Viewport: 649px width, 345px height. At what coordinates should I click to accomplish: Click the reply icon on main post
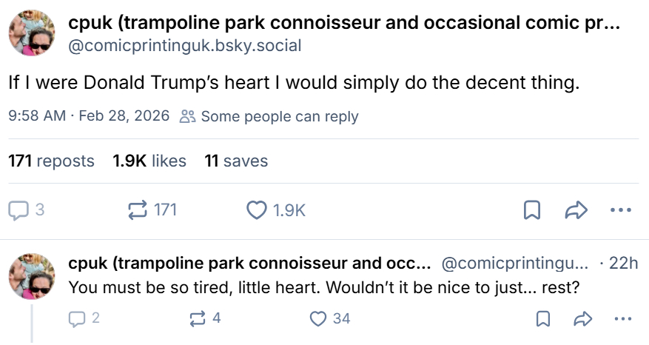18,210
